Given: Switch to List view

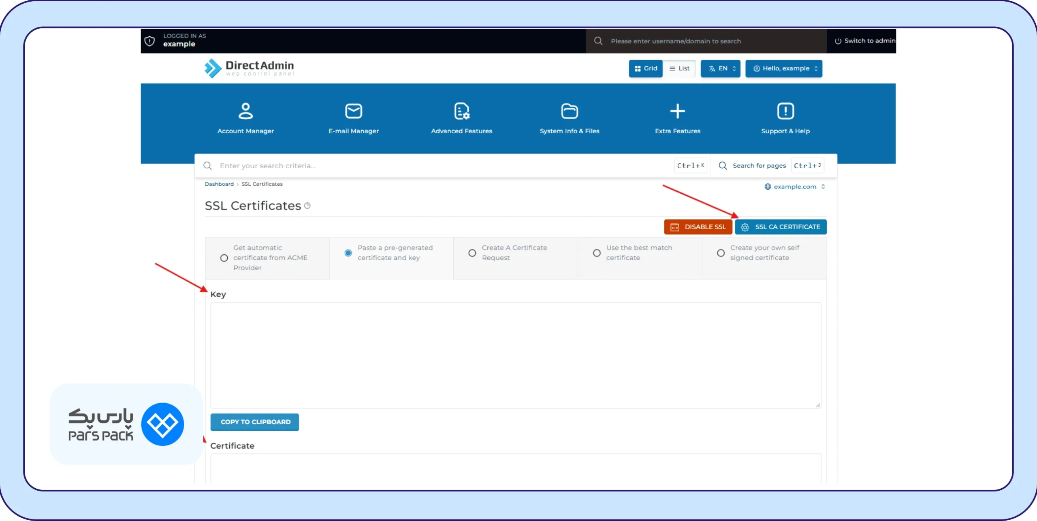Looking at the screenshot, I should pyautogui.click(x=679, y=68).
